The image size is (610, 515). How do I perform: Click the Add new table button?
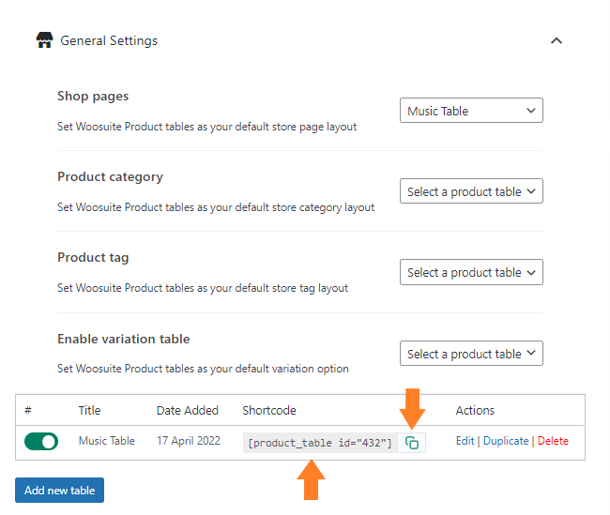[59, 490]
